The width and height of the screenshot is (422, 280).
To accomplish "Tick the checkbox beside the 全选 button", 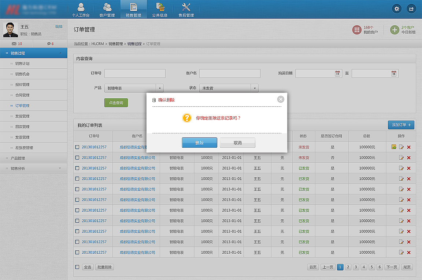I will pyautogui.click(x=77, y=267).
